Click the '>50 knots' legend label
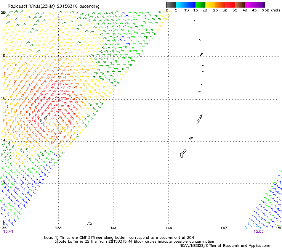Screen dimensions: 282x248 coord(271,10)
